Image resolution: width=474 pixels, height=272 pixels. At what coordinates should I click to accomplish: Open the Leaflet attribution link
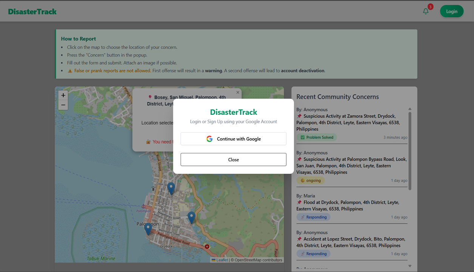click(222, 260)
